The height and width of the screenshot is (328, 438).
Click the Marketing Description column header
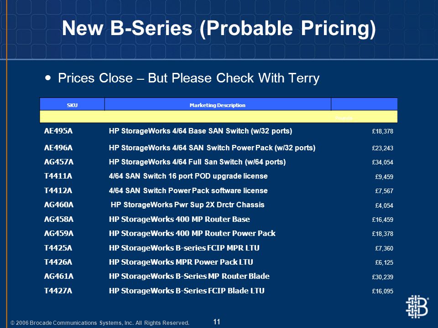(218, 105)
